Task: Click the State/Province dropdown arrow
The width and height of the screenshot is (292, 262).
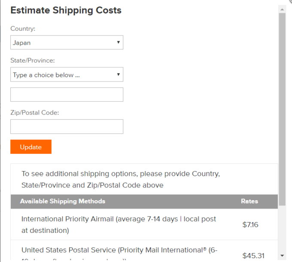Action: coord(118,75)
